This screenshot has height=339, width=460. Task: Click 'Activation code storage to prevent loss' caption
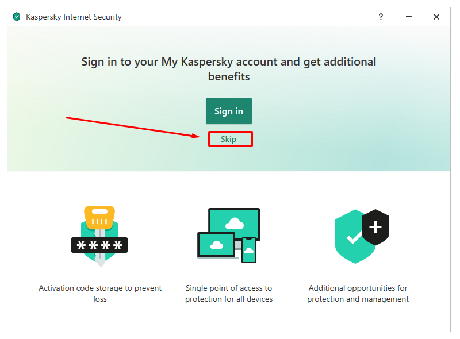pyautogui.click(x=99, y=293)
